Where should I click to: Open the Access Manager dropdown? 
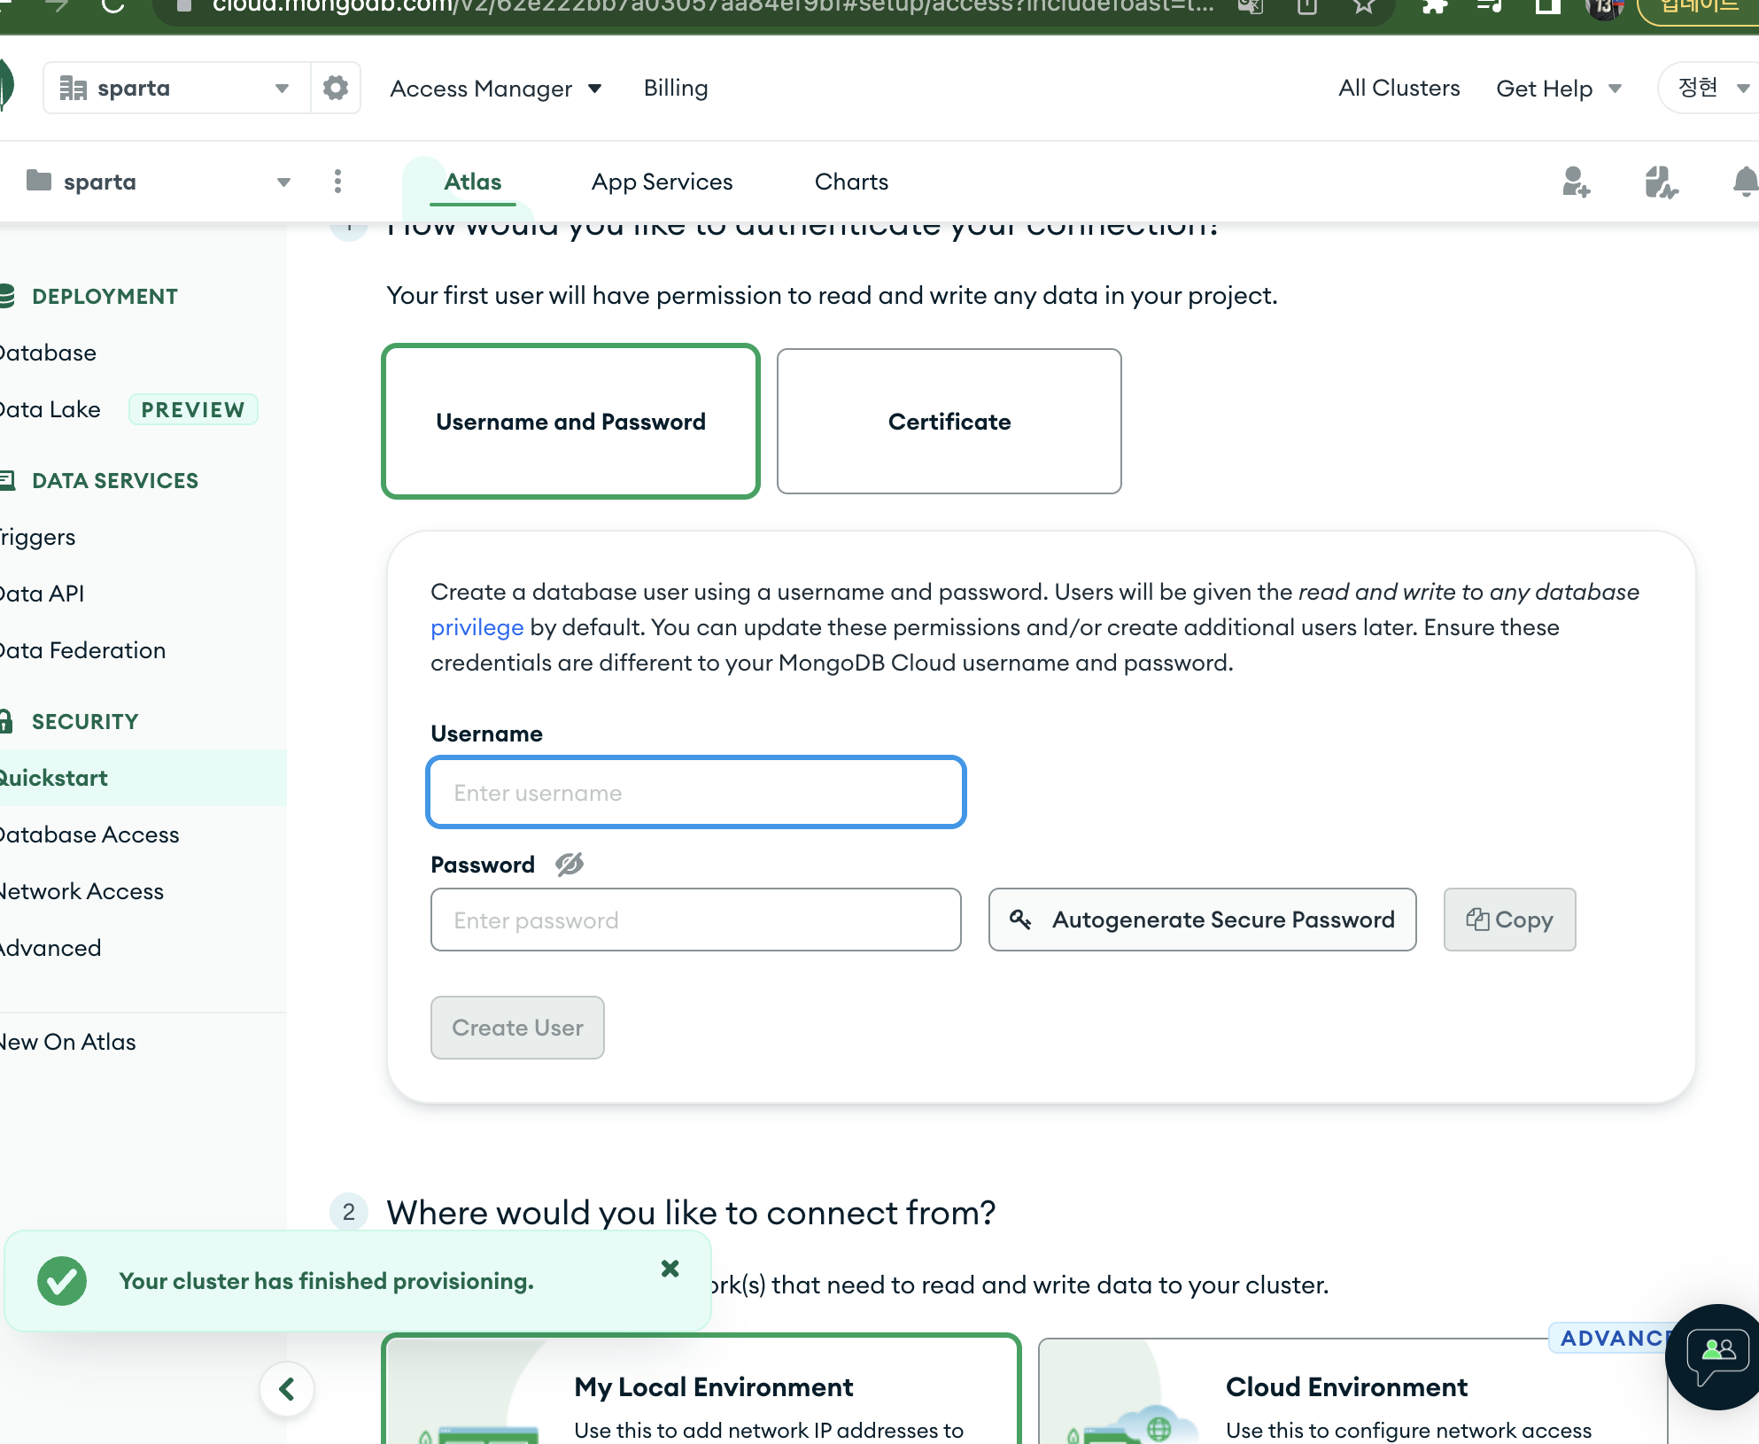pos(496,89)
